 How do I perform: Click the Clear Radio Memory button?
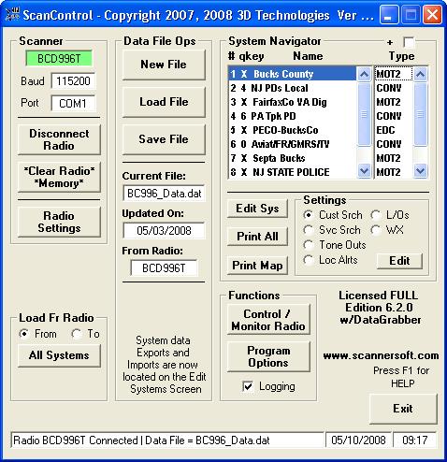[59, 177]
